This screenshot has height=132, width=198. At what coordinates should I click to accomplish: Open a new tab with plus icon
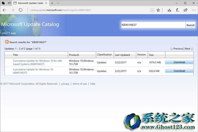pos(52,3)
